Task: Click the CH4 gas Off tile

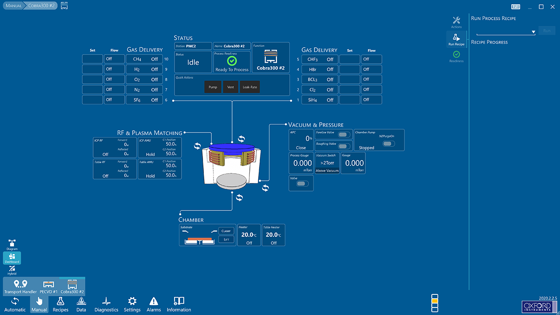Action: tap(144, 59)
